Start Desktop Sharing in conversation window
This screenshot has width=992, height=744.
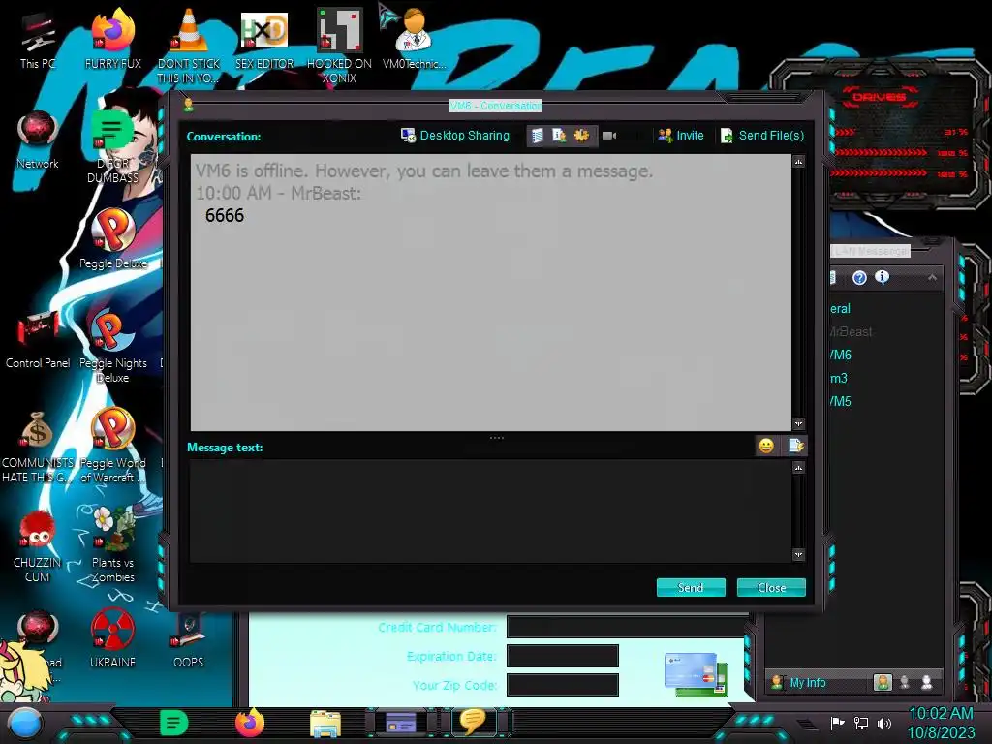point(455,136)
